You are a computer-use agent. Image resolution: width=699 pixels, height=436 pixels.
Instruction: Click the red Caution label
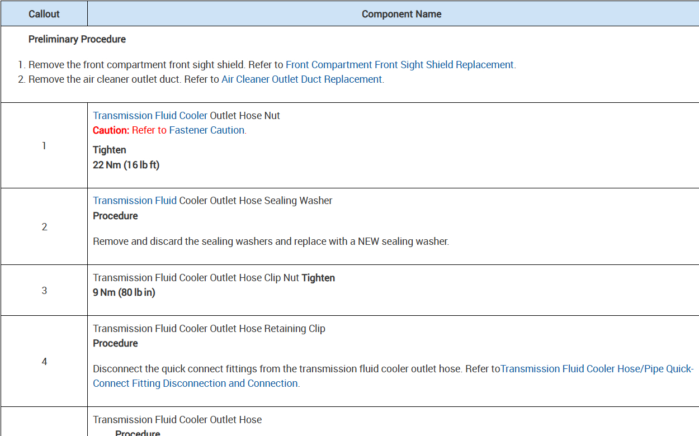[x=111, y=130]
